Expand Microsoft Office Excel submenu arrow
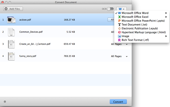Screen dimensions: 170x107 [x=166, y=17]
